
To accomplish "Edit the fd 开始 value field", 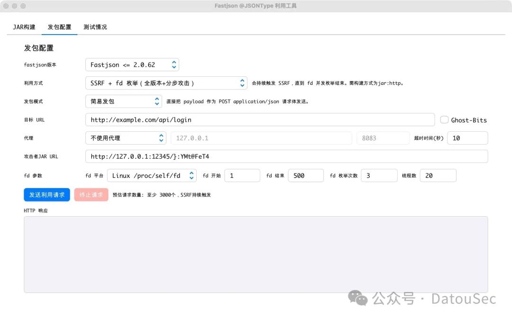I will pyautogui.click(x=242, y=176).
